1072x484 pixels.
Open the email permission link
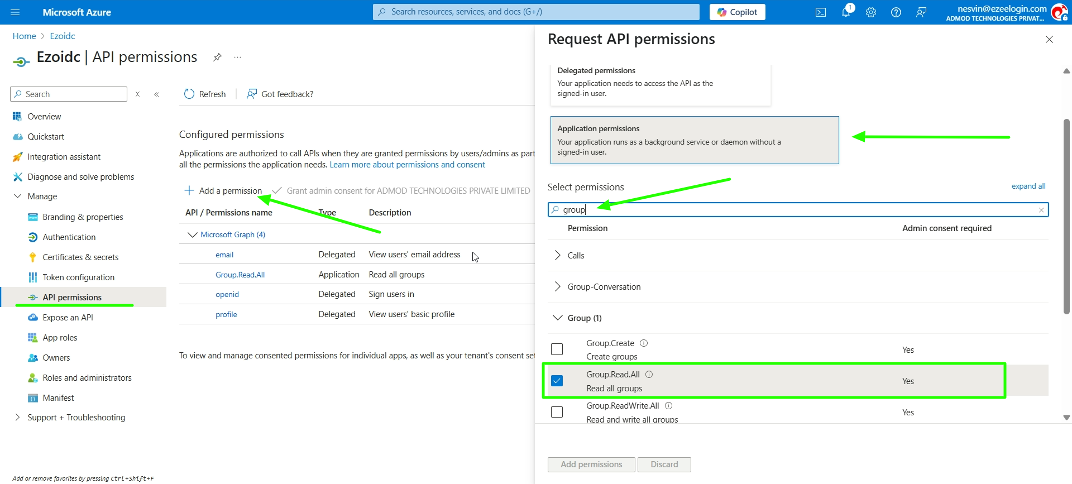pos(224,255)
